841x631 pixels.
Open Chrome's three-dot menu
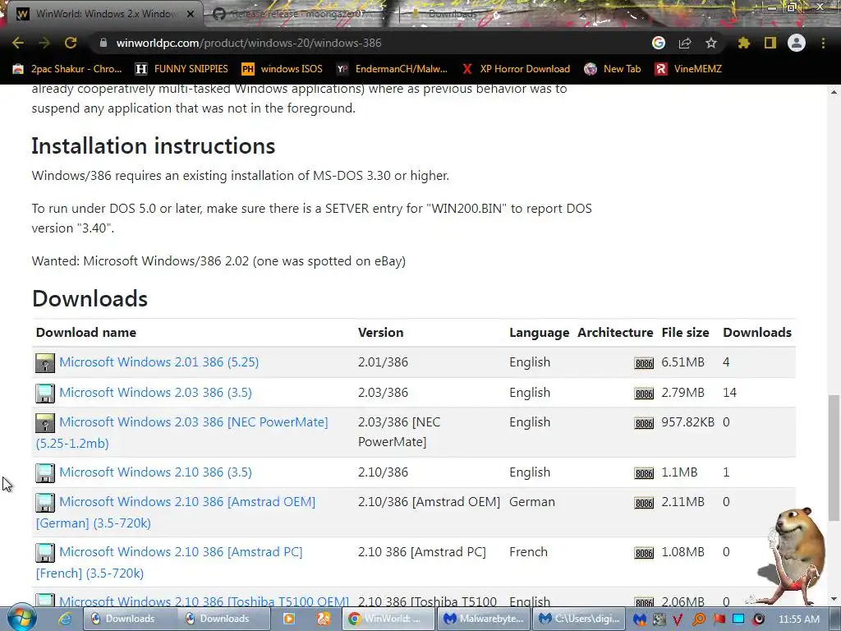823,43
